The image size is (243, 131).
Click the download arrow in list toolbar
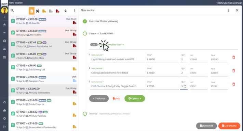[x=66, y=11]
